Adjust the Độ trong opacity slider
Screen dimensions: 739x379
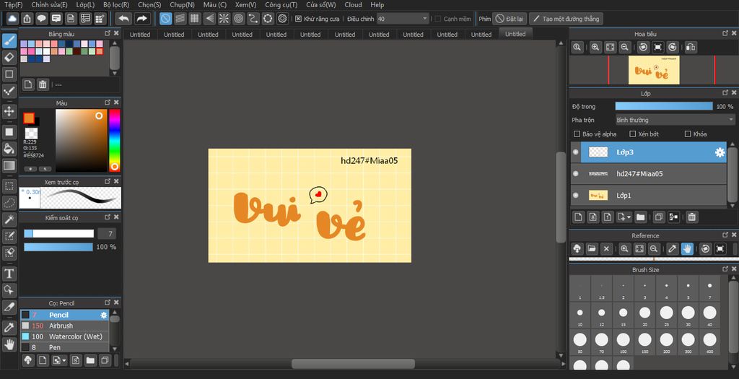(664, 107)
